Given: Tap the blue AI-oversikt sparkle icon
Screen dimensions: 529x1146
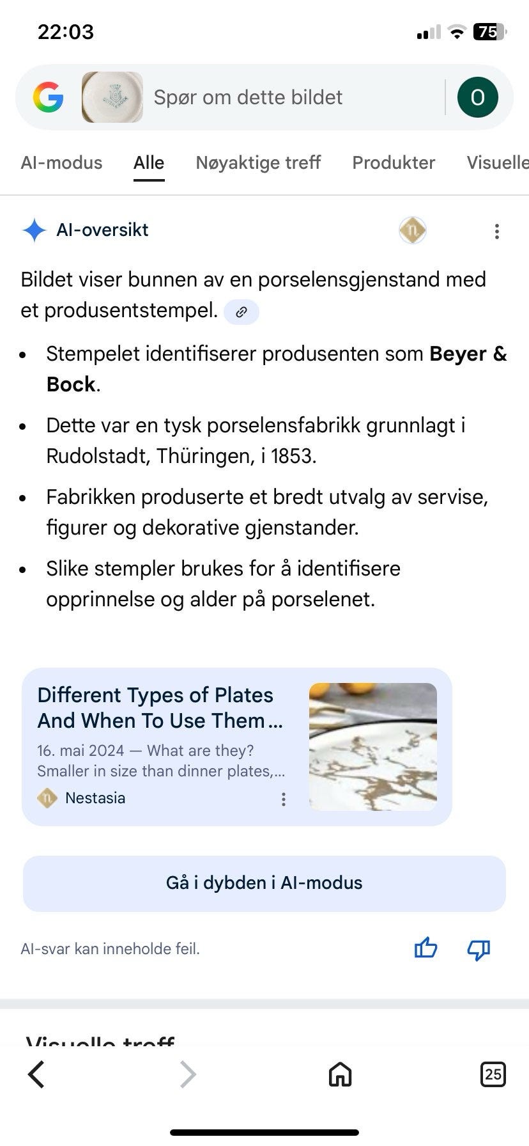Looking at the screenshot, I should 34,230.
